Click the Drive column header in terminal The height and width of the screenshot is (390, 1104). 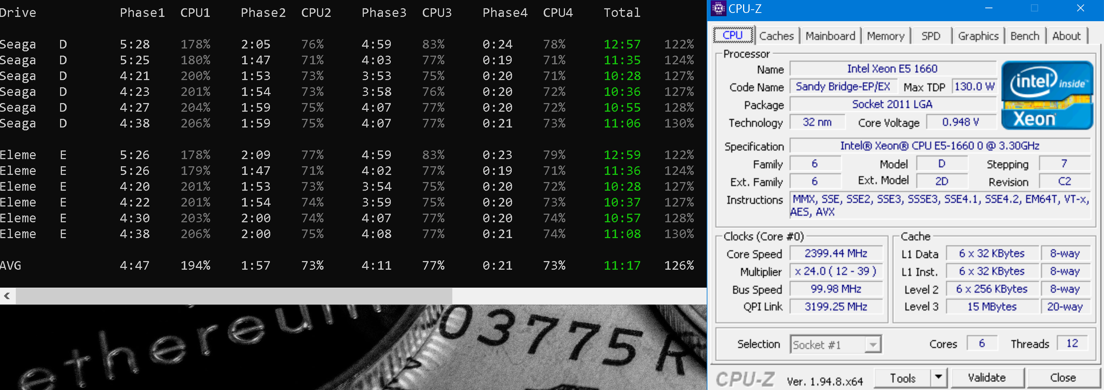[18, 13]
